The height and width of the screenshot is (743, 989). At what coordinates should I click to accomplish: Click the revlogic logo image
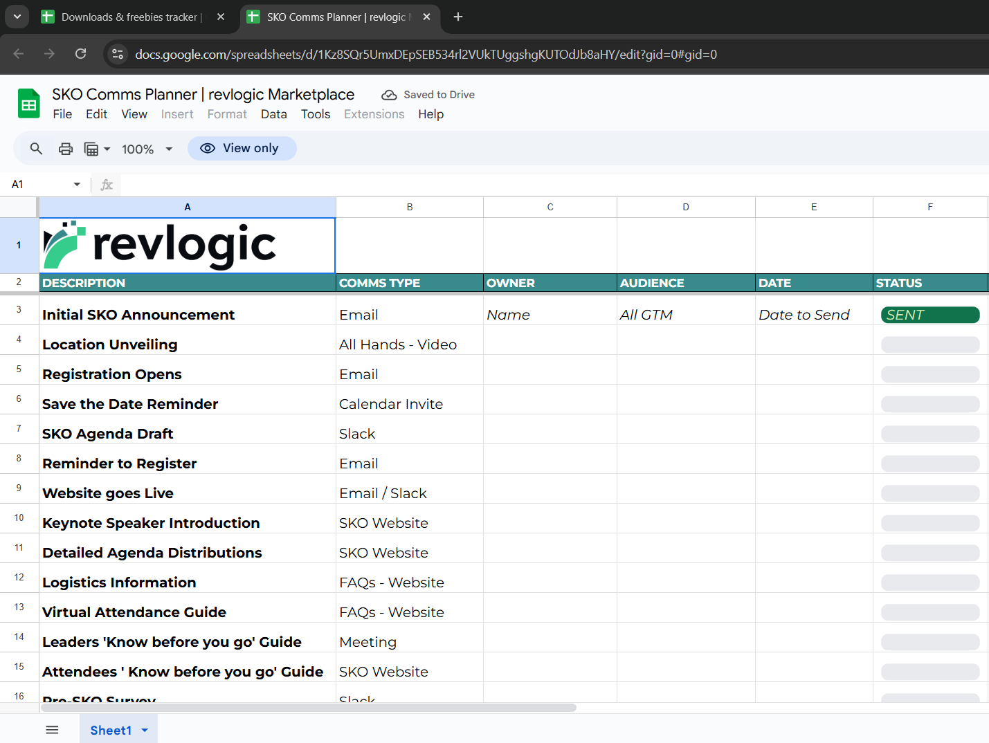(160, 245)
